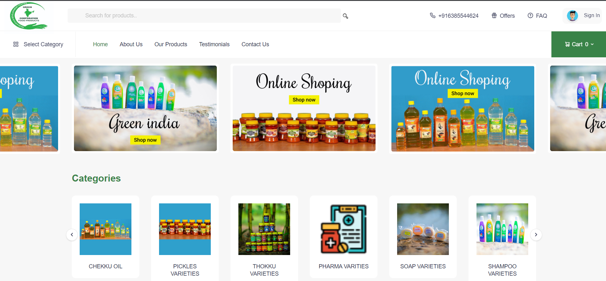
Task: Click the category grid icon
Action: pyautogui.click(x=16, y=44)
